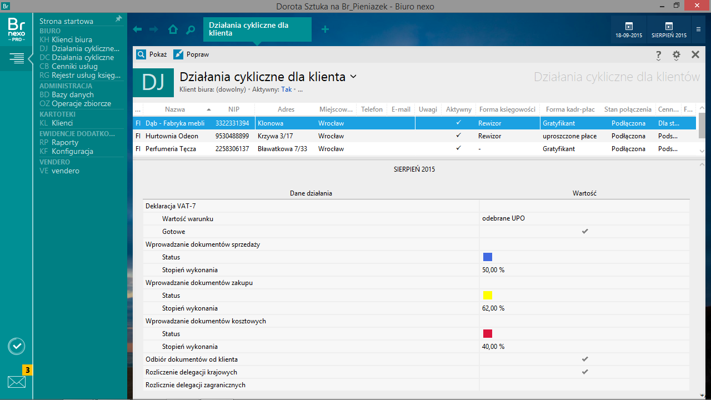The image size is (711, 400).
Task: Open the 18-09-2015 date selector
Action: point(629,30)
